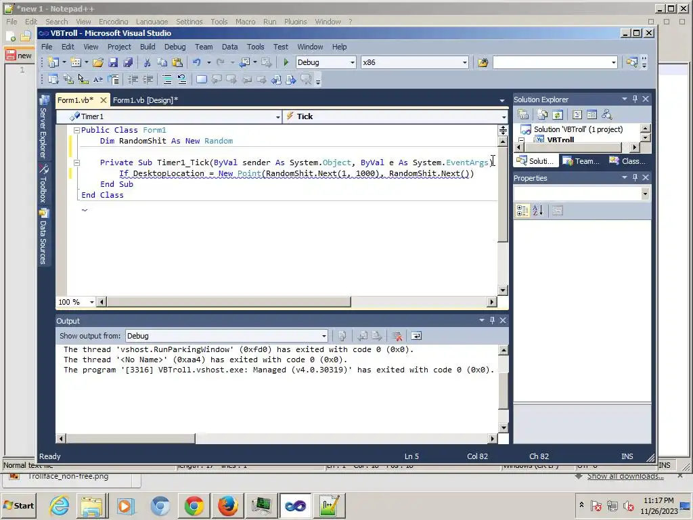
Task: Pin the Properties panel
Action: [x=635, y=177]
